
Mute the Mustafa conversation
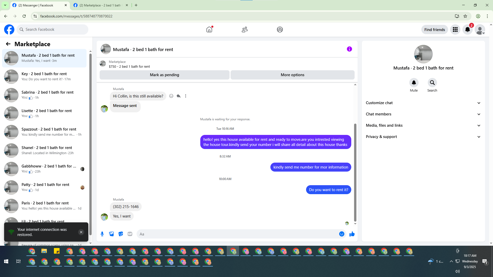tap(414, 83)
